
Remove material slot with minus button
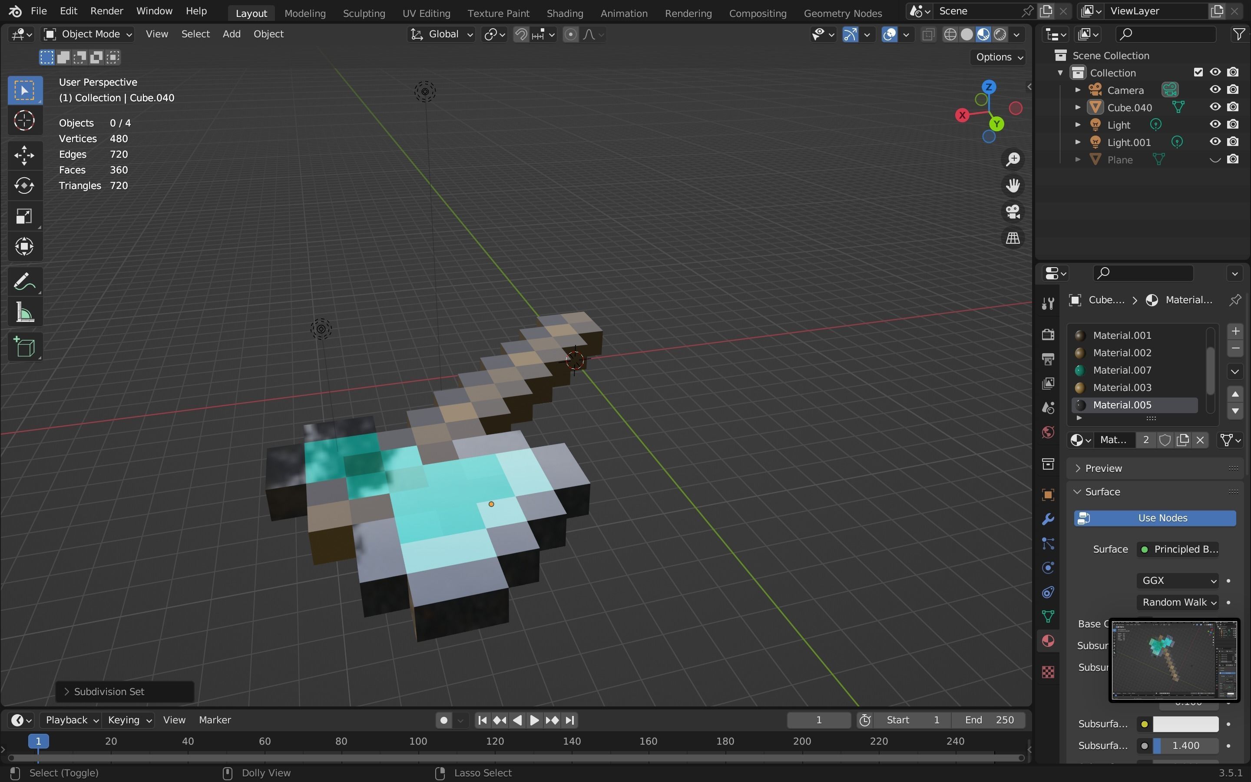[1235, 348]
